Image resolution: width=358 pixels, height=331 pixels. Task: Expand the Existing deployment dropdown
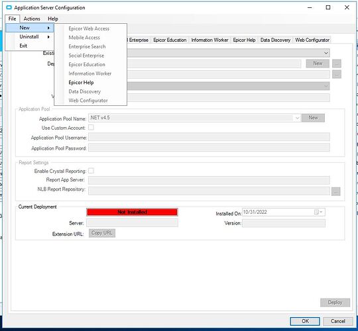coord(326,53)
